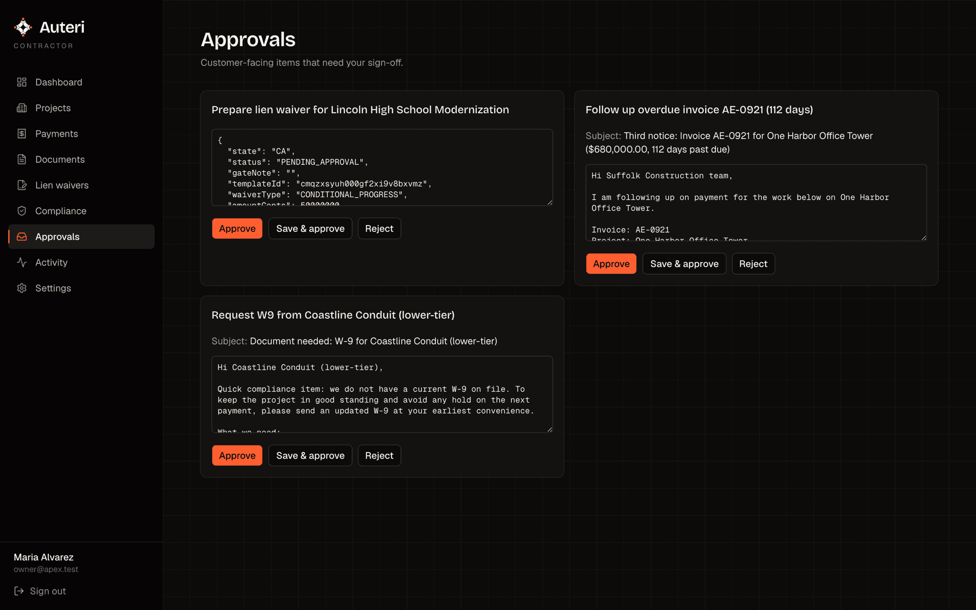Click into the Suffolk Construction email body
Screen dimensions: 976x610
click(x=756, y=203)
